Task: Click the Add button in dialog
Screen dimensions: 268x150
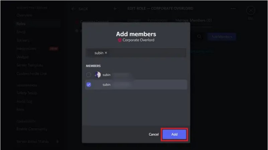Action: pyautogui.click(x=174, y=134)
